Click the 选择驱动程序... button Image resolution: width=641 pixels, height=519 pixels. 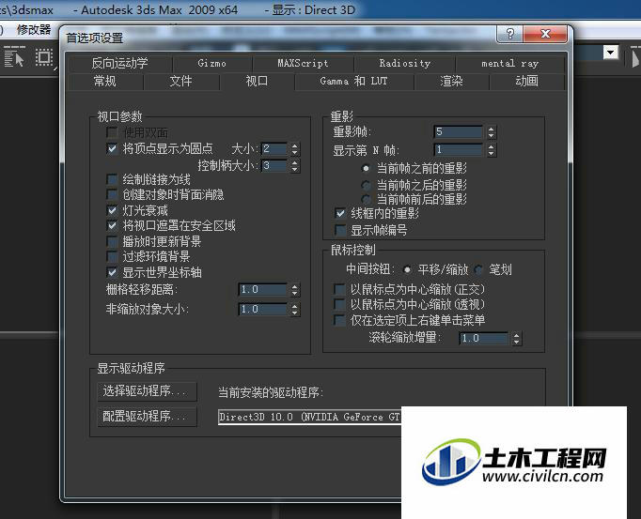coord(147,391)
